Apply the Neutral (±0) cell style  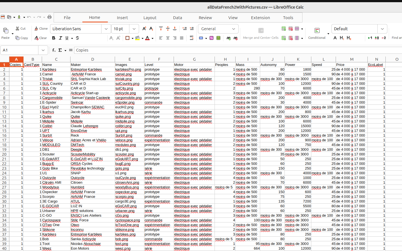tap(377, 38)
